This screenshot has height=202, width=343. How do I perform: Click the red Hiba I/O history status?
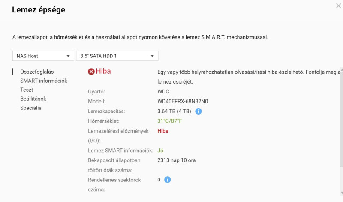163,131
